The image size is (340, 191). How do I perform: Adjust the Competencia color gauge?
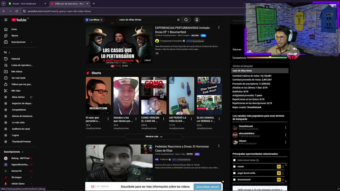point(267,58)
